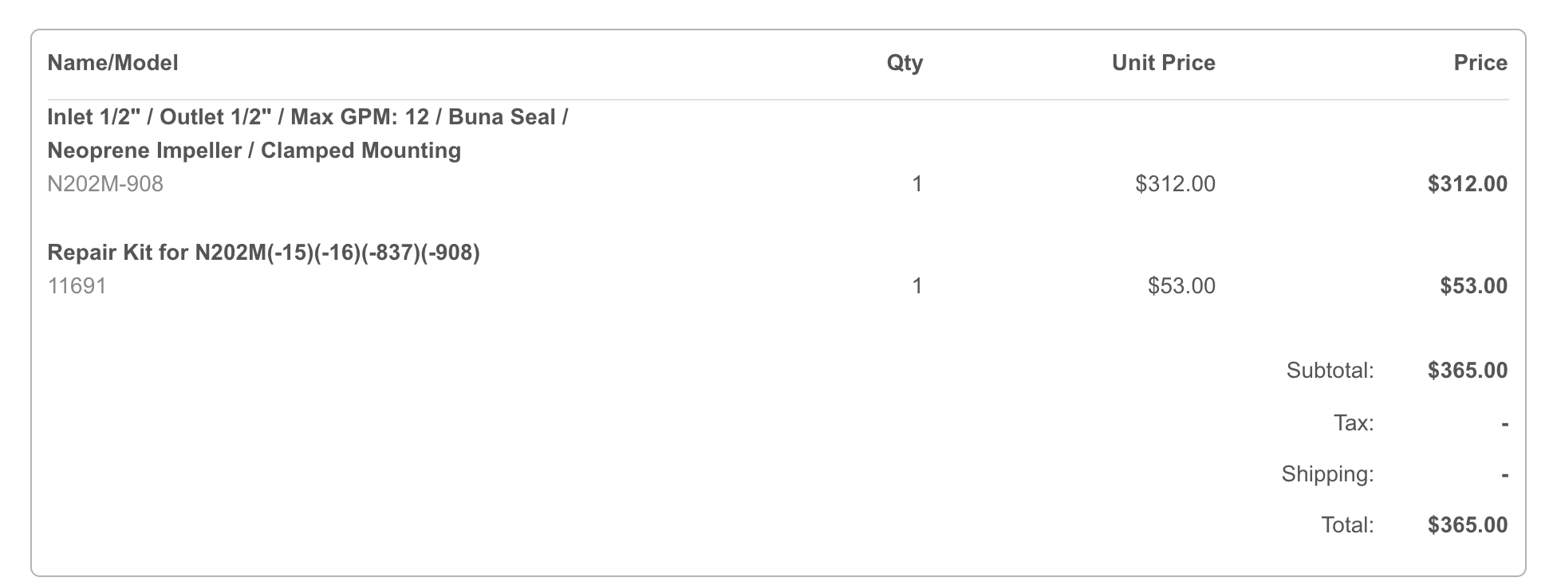Screen dimensions: 1549x585
Task: Open the Inlet 1/2" Outlet 1/2" product title
Action: (x=308, y=117)
